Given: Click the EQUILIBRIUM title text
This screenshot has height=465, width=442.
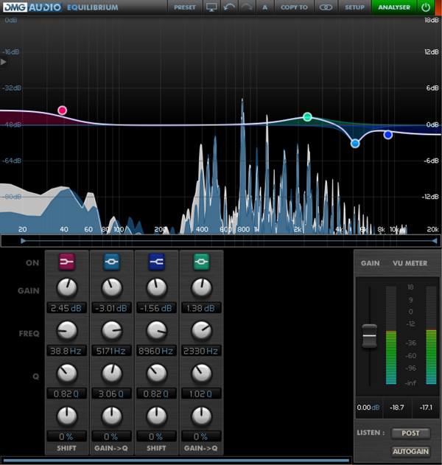Looking at the screenshot, I should click(x=93, y=7).
